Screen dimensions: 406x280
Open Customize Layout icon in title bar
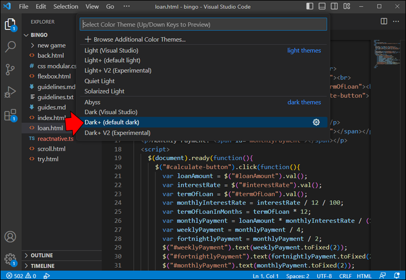tap(346, 6)
